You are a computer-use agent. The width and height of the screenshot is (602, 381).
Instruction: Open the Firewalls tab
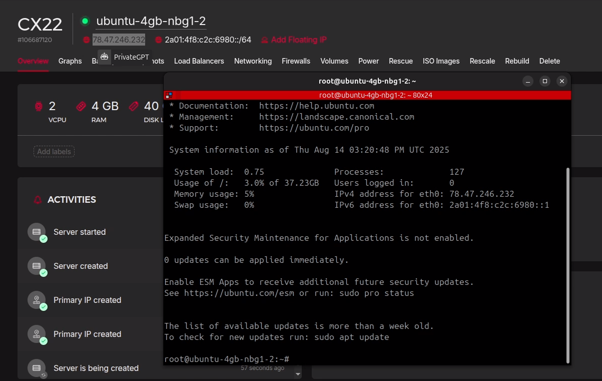tap(296, 61)
